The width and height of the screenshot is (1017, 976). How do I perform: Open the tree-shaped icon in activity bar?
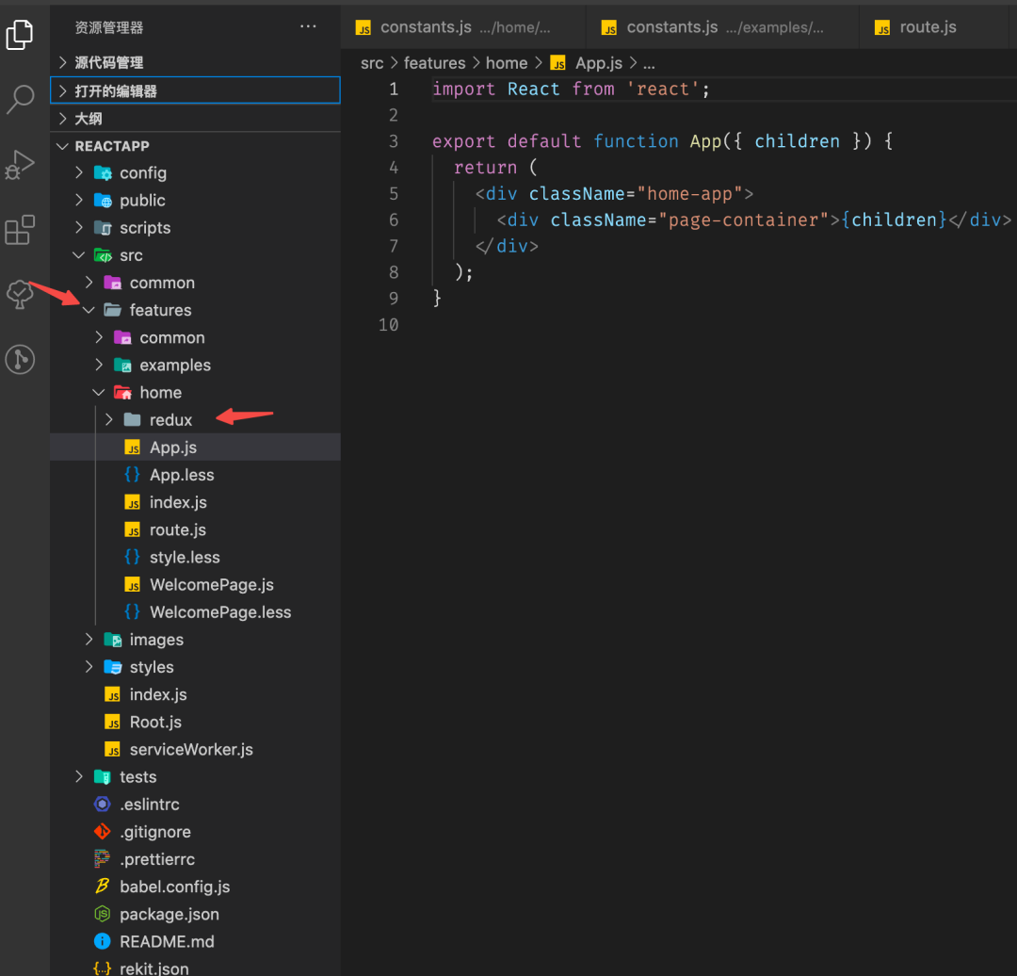[20, 294]
